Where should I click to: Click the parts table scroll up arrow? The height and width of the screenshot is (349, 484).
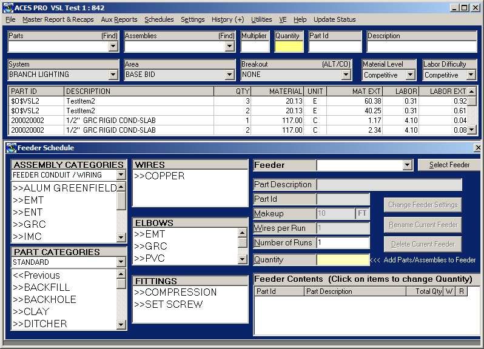[471, 91]
